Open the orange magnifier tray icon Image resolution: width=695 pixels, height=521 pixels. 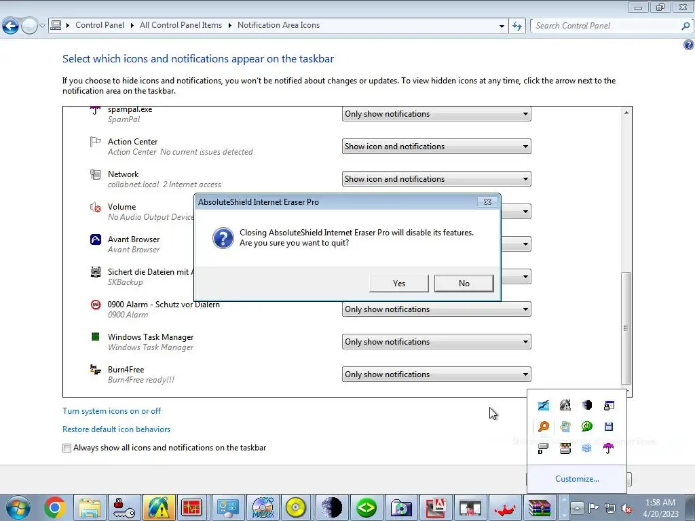[x=544, y=427]
